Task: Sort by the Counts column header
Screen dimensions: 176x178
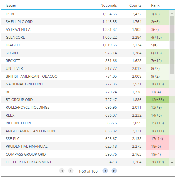Action: (x=135, y=5)
